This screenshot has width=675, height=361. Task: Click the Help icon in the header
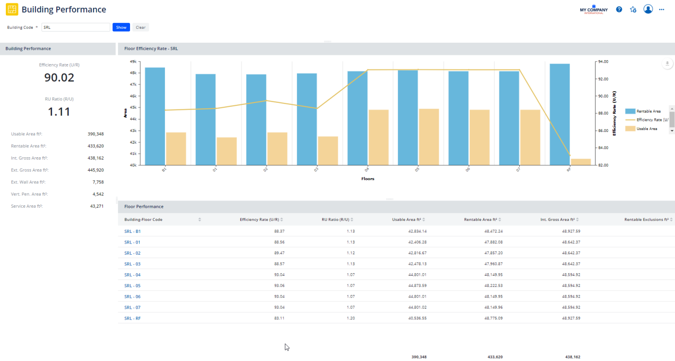tap(619, 9)
